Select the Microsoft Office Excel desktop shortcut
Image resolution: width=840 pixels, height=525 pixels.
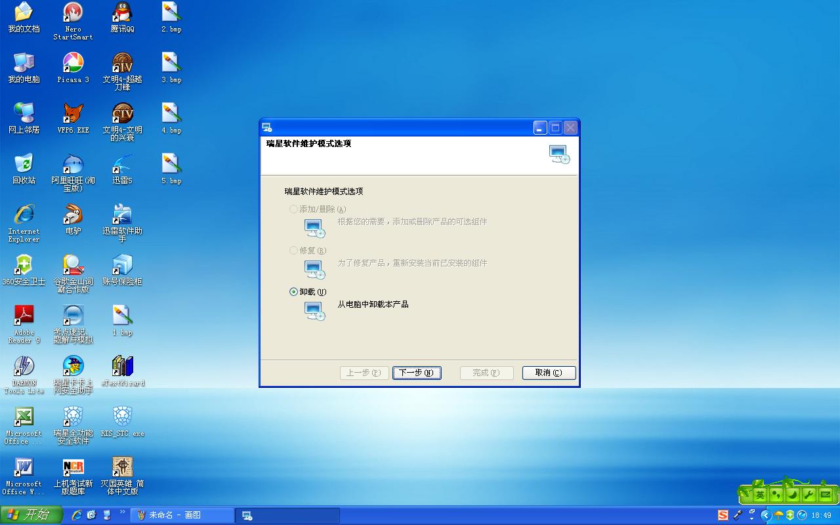tap(24, 425)
